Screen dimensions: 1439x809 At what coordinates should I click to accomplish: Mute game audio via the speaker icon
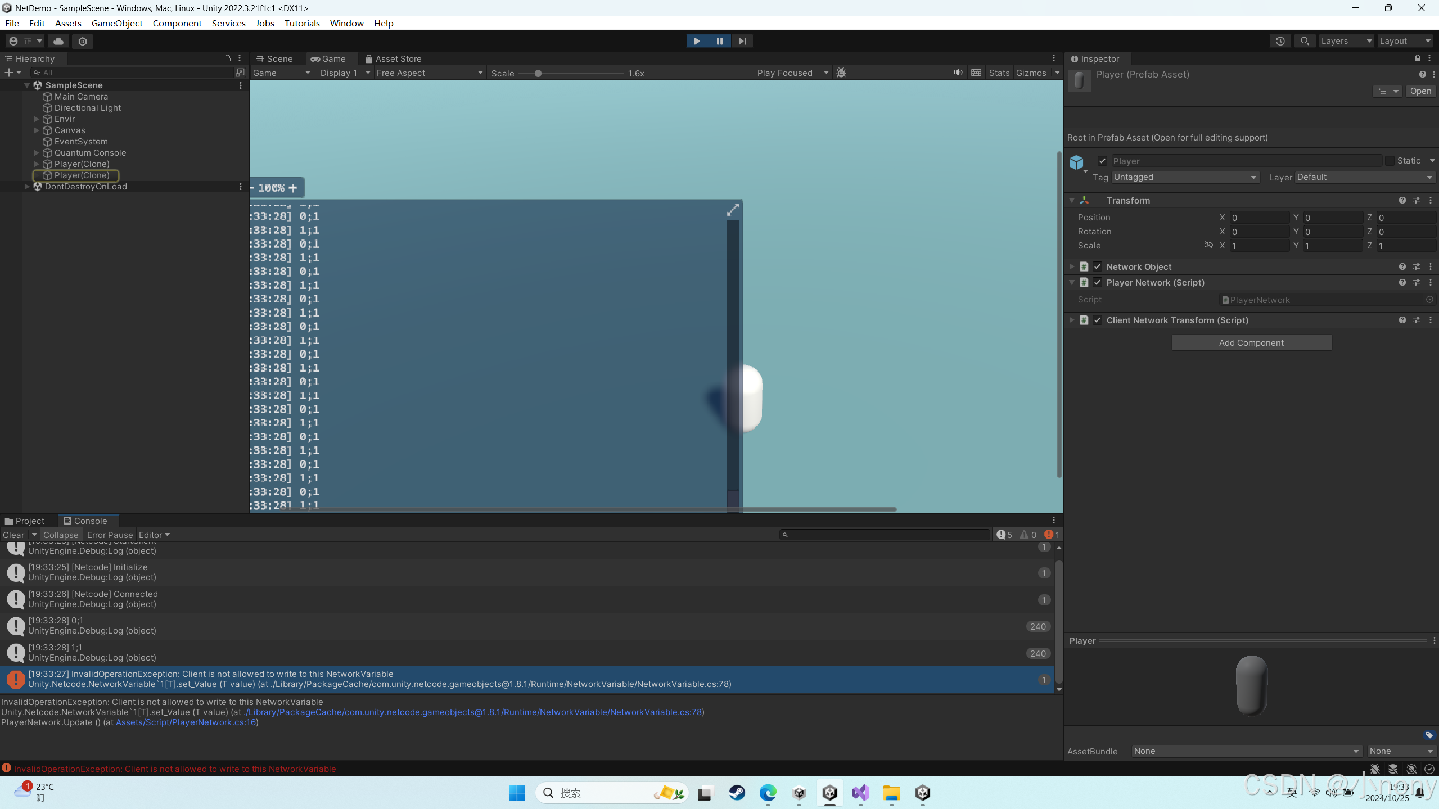958,73
